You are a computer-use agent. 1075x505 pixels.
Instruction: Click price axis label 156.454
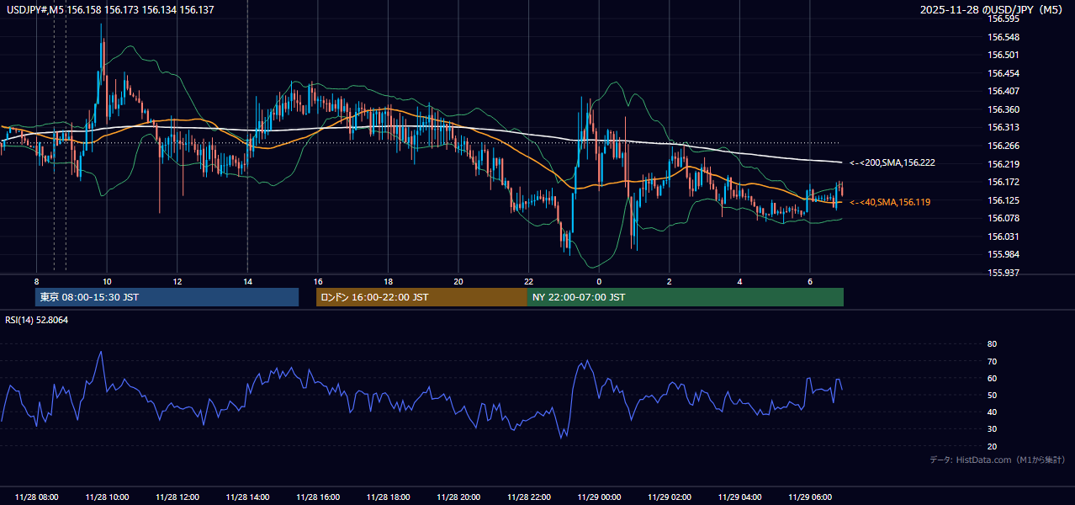[1004, 73]
